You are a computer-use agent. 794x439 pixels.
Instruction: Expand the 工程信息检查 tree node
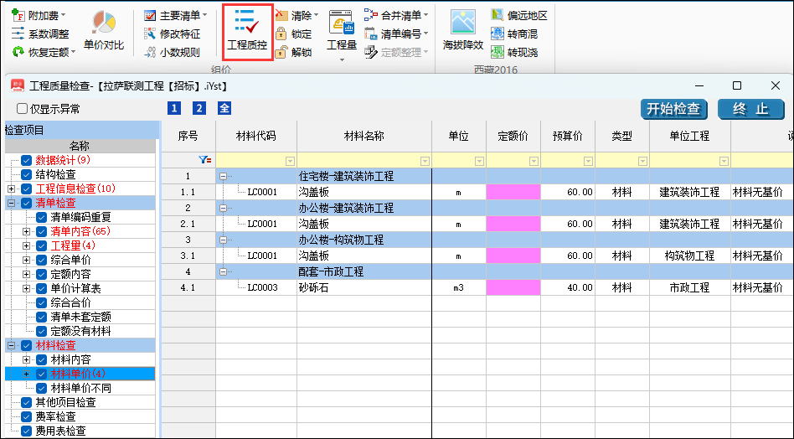coord(11,189)
